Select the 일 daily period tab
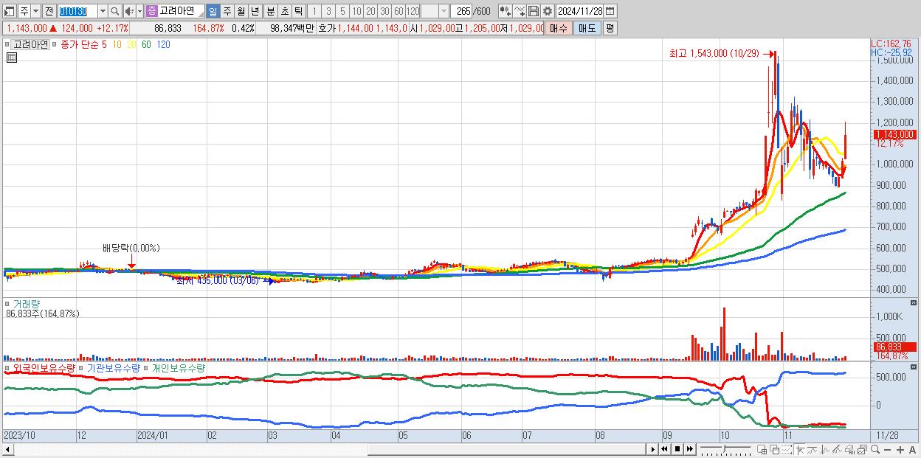Viewport: 921px width, 458px height. coord(213,12)
